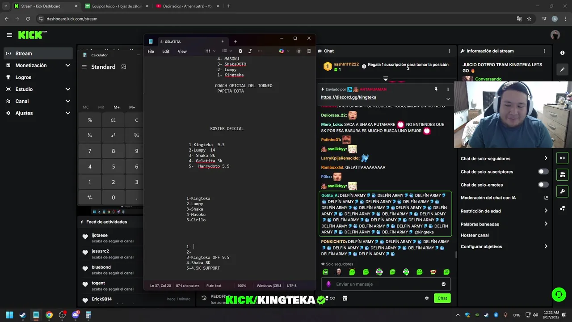Open the list style dropdown in Notepad
The image size is (572, 322).
[227, 51]
